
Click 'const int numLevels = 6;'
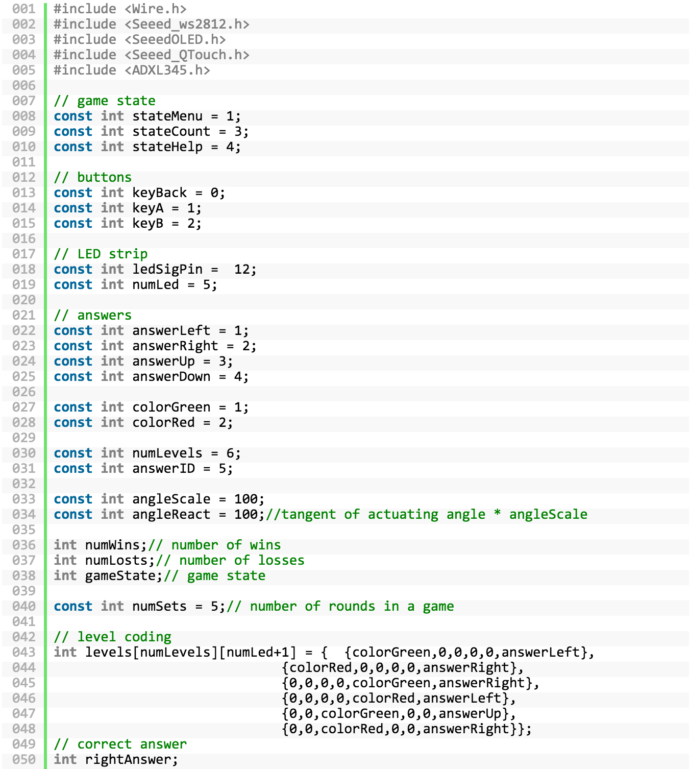click(x=147, y=453)
